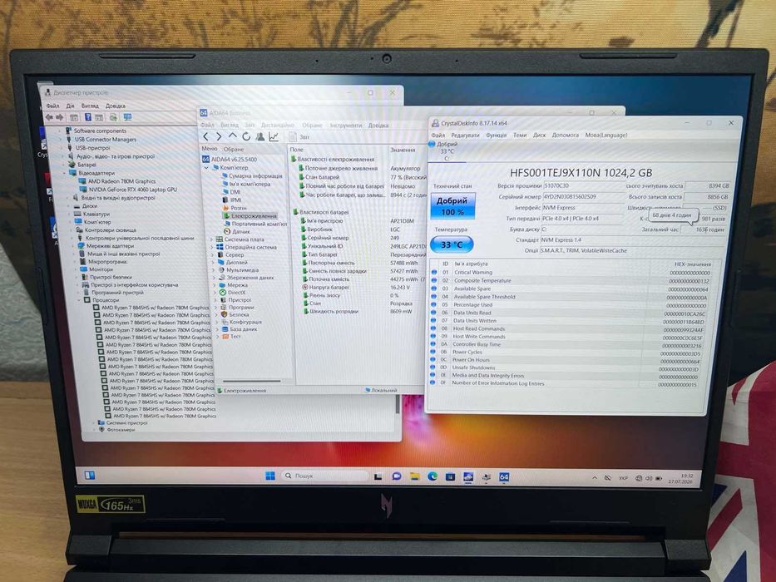Open the AIDA64 graph icon

pyautogui.click(x=273, y=136)
